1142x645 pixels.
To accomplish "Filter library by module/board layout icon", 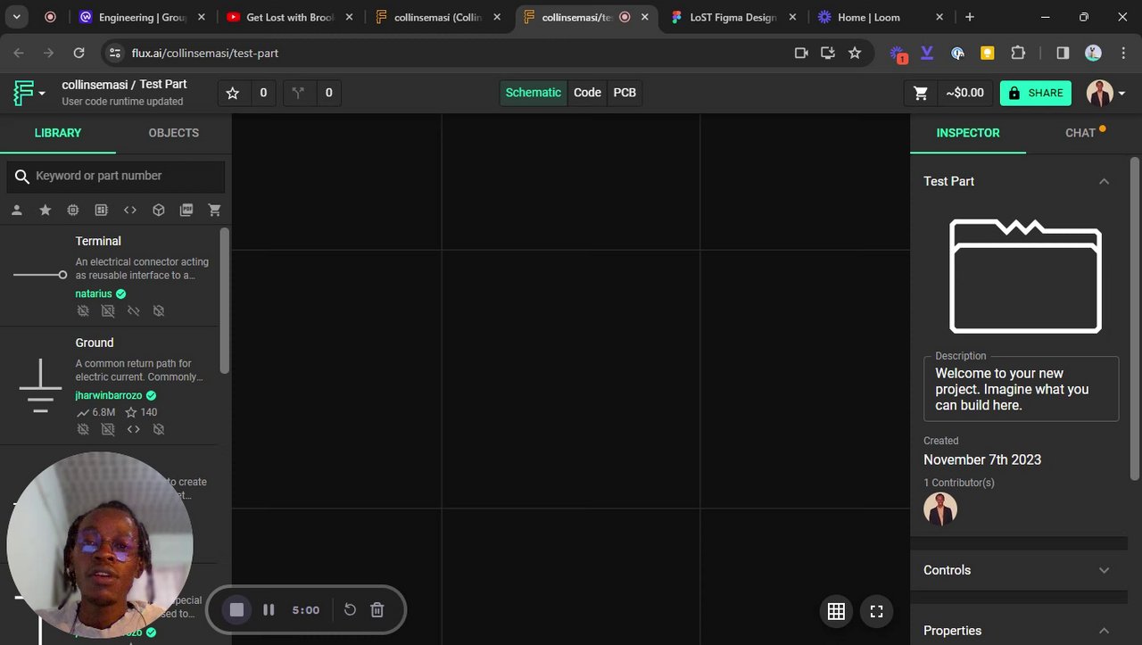I will (102, 210).
